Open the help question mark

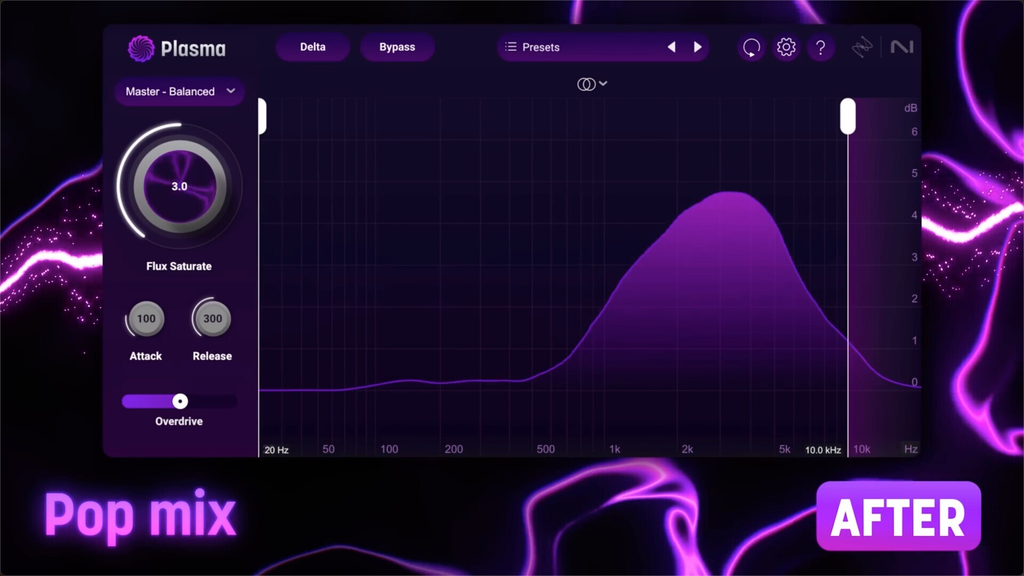pos(821,47)
